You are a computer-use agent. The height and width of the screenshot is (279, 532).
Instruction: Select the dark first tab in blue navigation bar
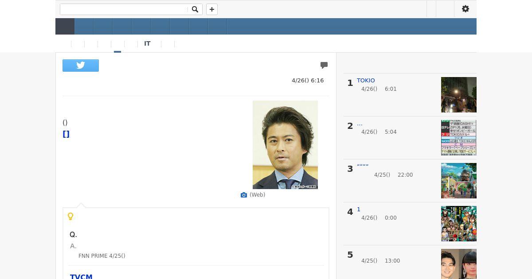tap(65, 26)
